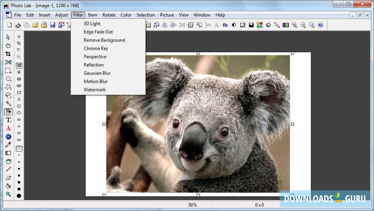Open the Adjust menu

coord(62,15)
